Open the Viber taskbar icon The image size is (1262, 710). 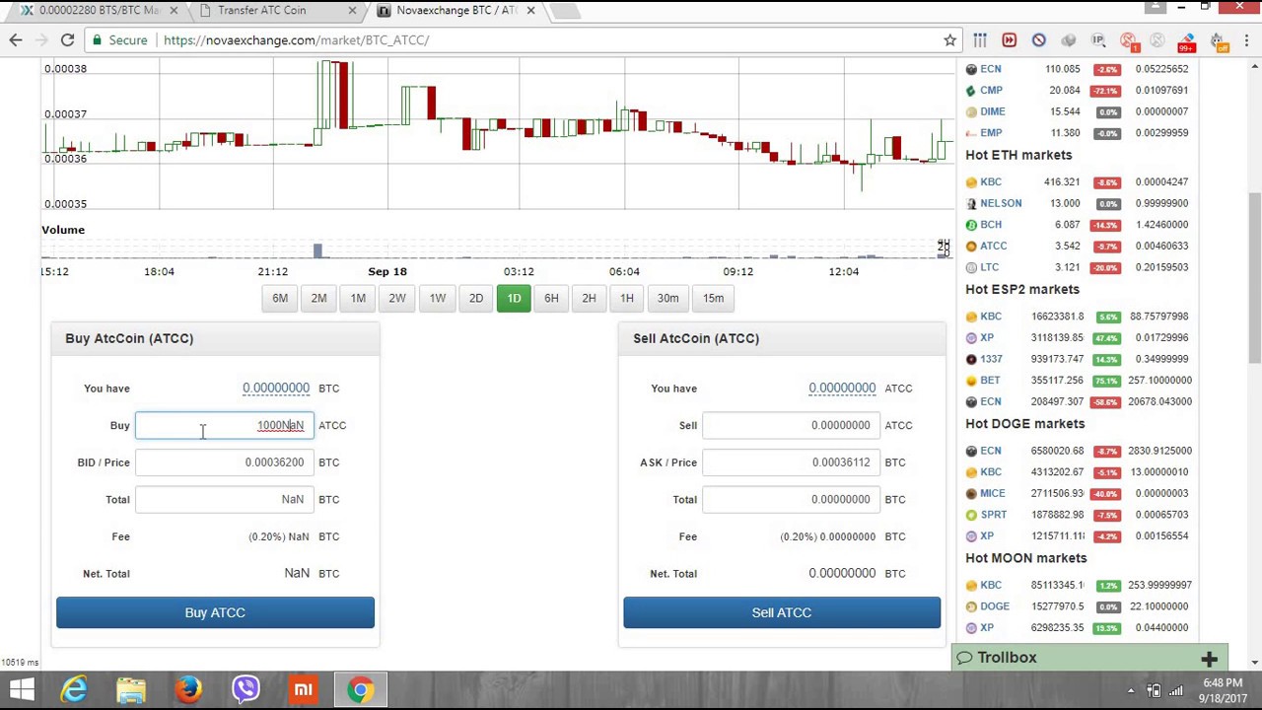pos(245,689)
